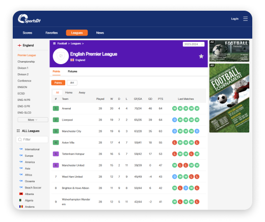The width and height of the screenshot is (265, 222).
Task: Click the Albania flag icon
Action: point(21,193)
